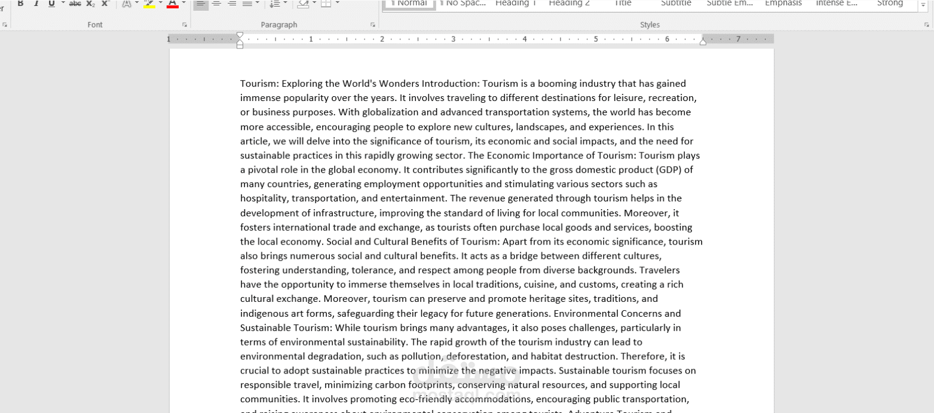The image size is (934, 413).
Task: Open the Font dialog launcher
Action: 185,25
